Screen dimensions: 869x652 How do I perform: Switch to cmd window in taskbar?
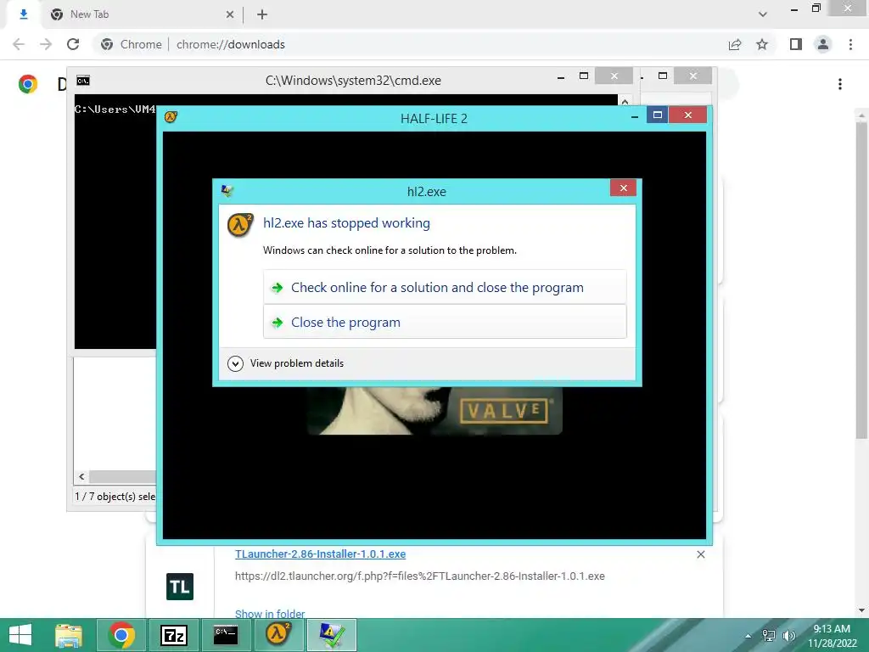(x=226, y=635)
